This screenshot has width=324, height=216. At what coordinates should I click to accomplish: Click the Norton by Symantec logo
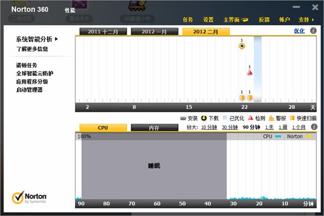click(29, 197)
